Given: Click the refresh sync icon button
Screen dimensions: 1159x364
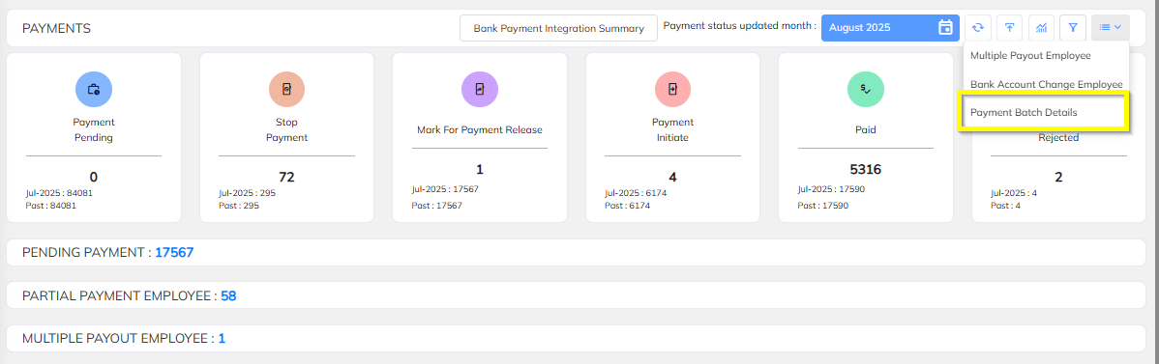Looking at the screenshot, I should 978,28.
